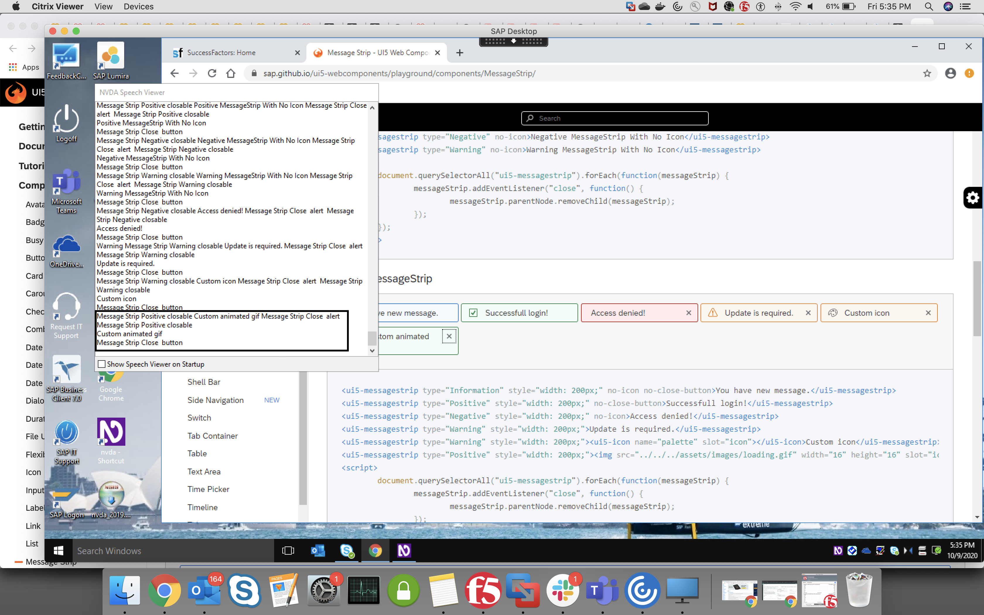Open the Text Area component page
The image size is (984, 615).
tap(204, 472)
